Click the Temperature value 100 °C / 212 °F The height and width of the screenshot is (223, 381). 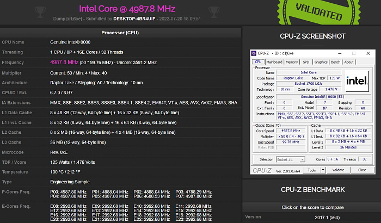pos(65,172)
